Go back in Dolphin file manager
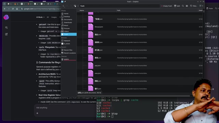 (63, 6)
